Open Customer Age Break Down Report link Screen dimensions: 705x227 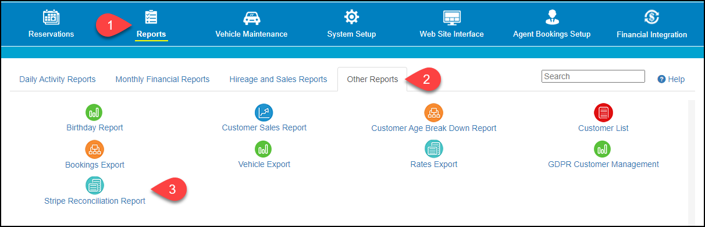click(434, 128)
